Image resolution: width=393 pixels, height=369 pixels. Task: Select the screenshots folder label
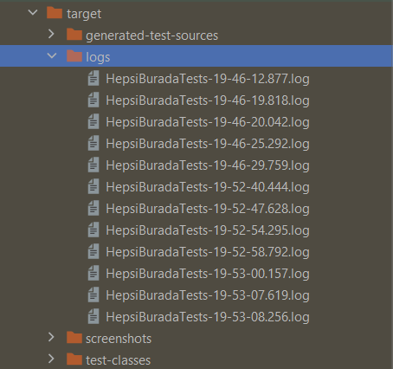[119, 339]
